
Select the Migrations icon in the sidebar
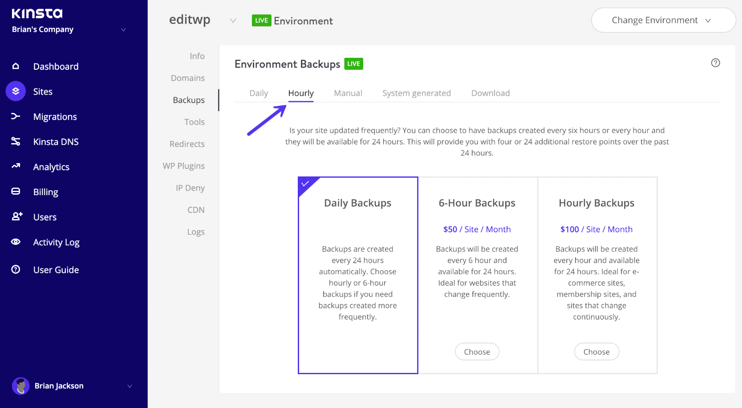click(x=16, y=116)
